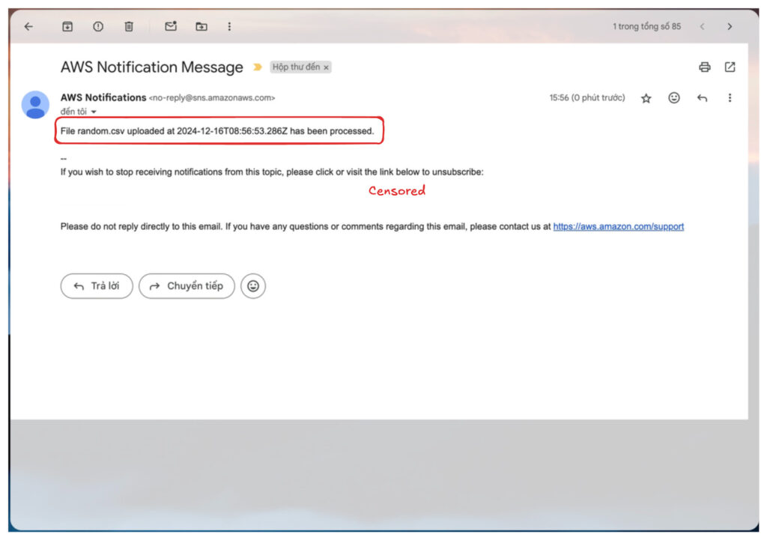The image size is (767, 540).
Task: Mark the email as unread
Action: 171,26
